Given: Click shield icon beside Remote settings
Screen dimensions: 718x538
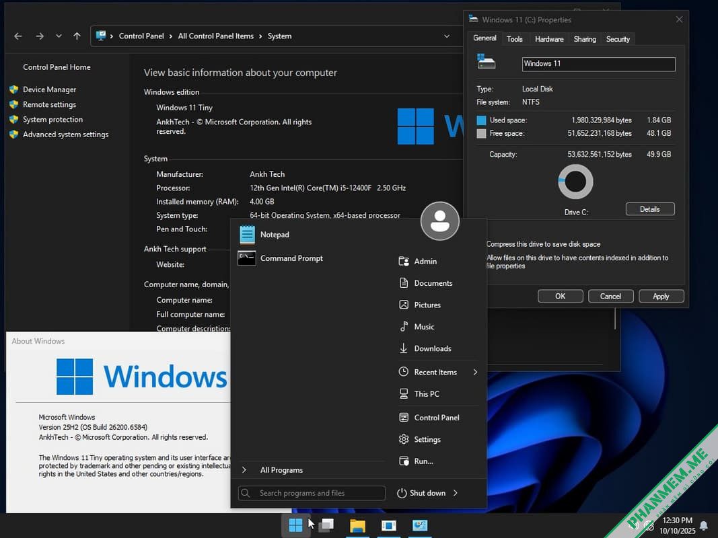Looking at the screenshot, I should [x=13, y=105].
